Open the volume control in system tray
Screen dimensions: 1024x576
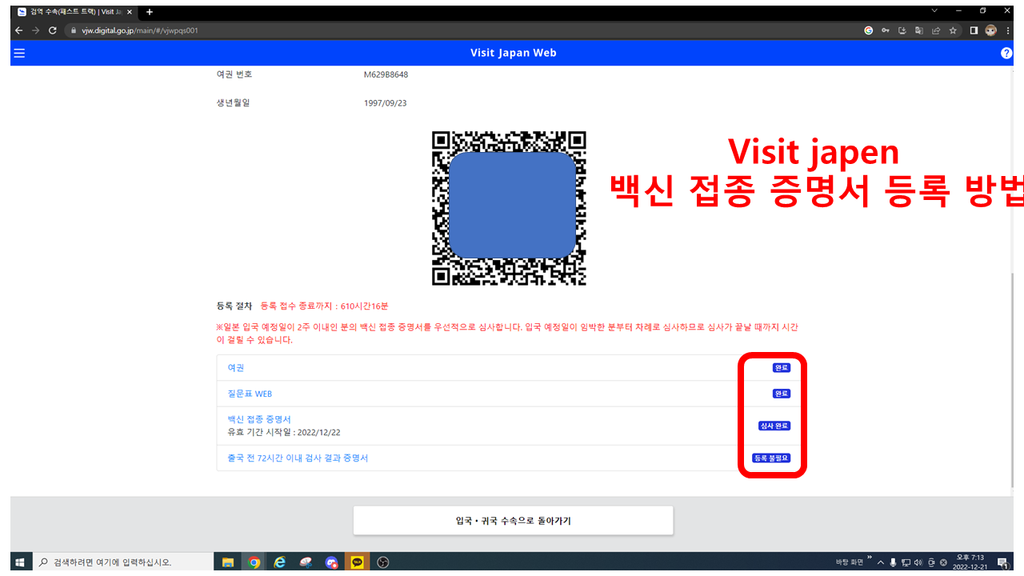point(918,562)
